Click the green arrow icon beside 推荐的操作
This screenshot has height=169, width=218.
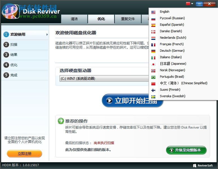61,121
